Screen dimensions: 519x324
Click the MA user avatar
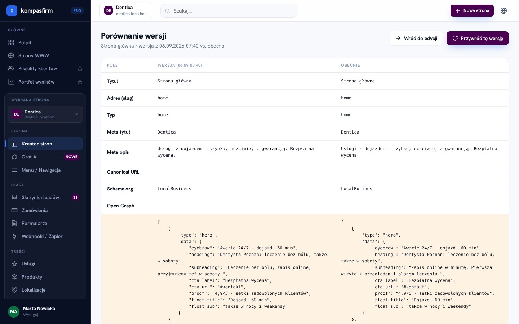tap(14, 311)
